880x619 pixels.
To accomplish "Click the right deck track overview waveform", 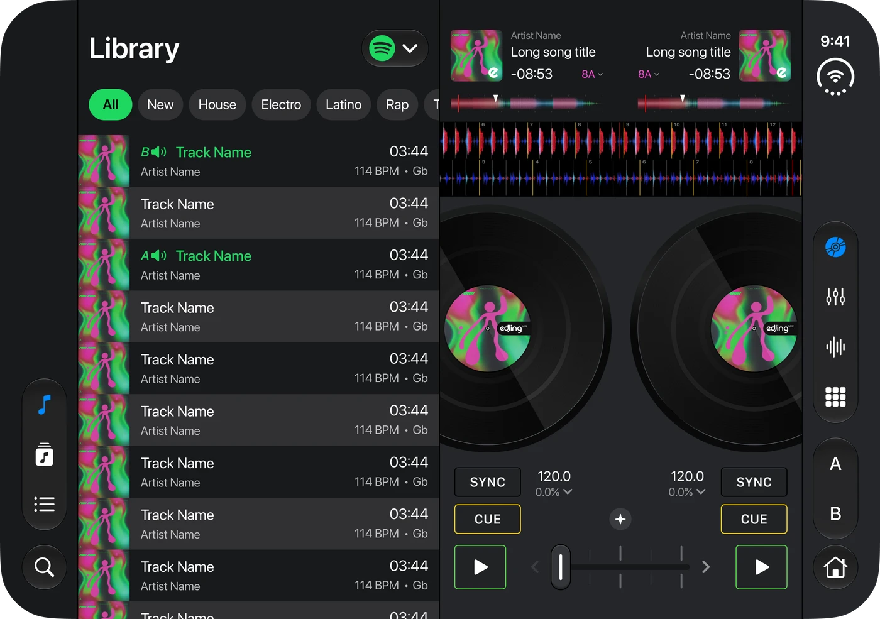I will [x=714, y=102].
